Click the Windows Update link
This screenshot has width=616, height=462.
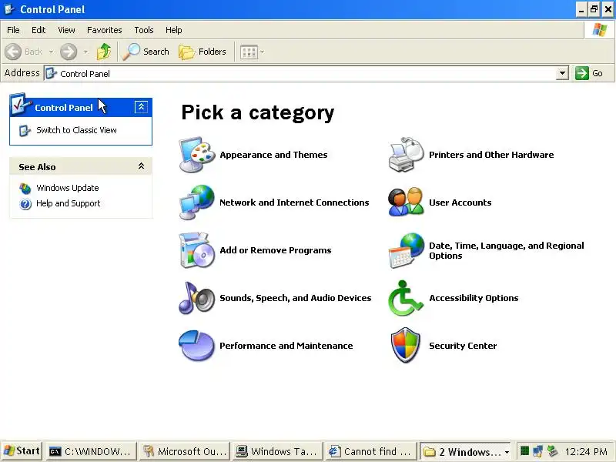click(x=68, y=188)
